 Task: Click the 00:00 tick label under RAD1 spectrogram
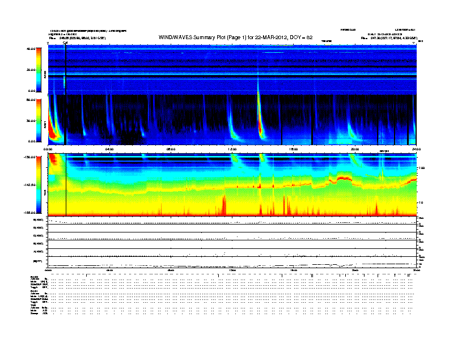tap(48, 149)
